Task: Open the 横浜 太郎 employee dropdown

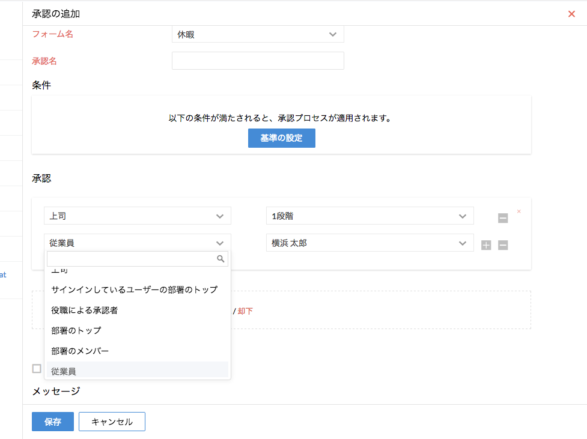Action: [x=370, y=243]
